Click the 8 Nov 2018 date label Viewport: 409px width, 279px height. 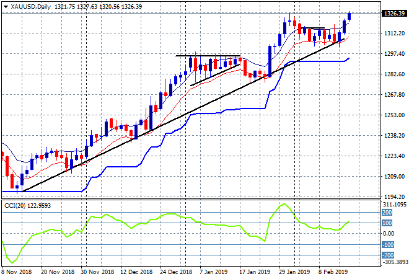pyautogui.click(x=17, y=272)
